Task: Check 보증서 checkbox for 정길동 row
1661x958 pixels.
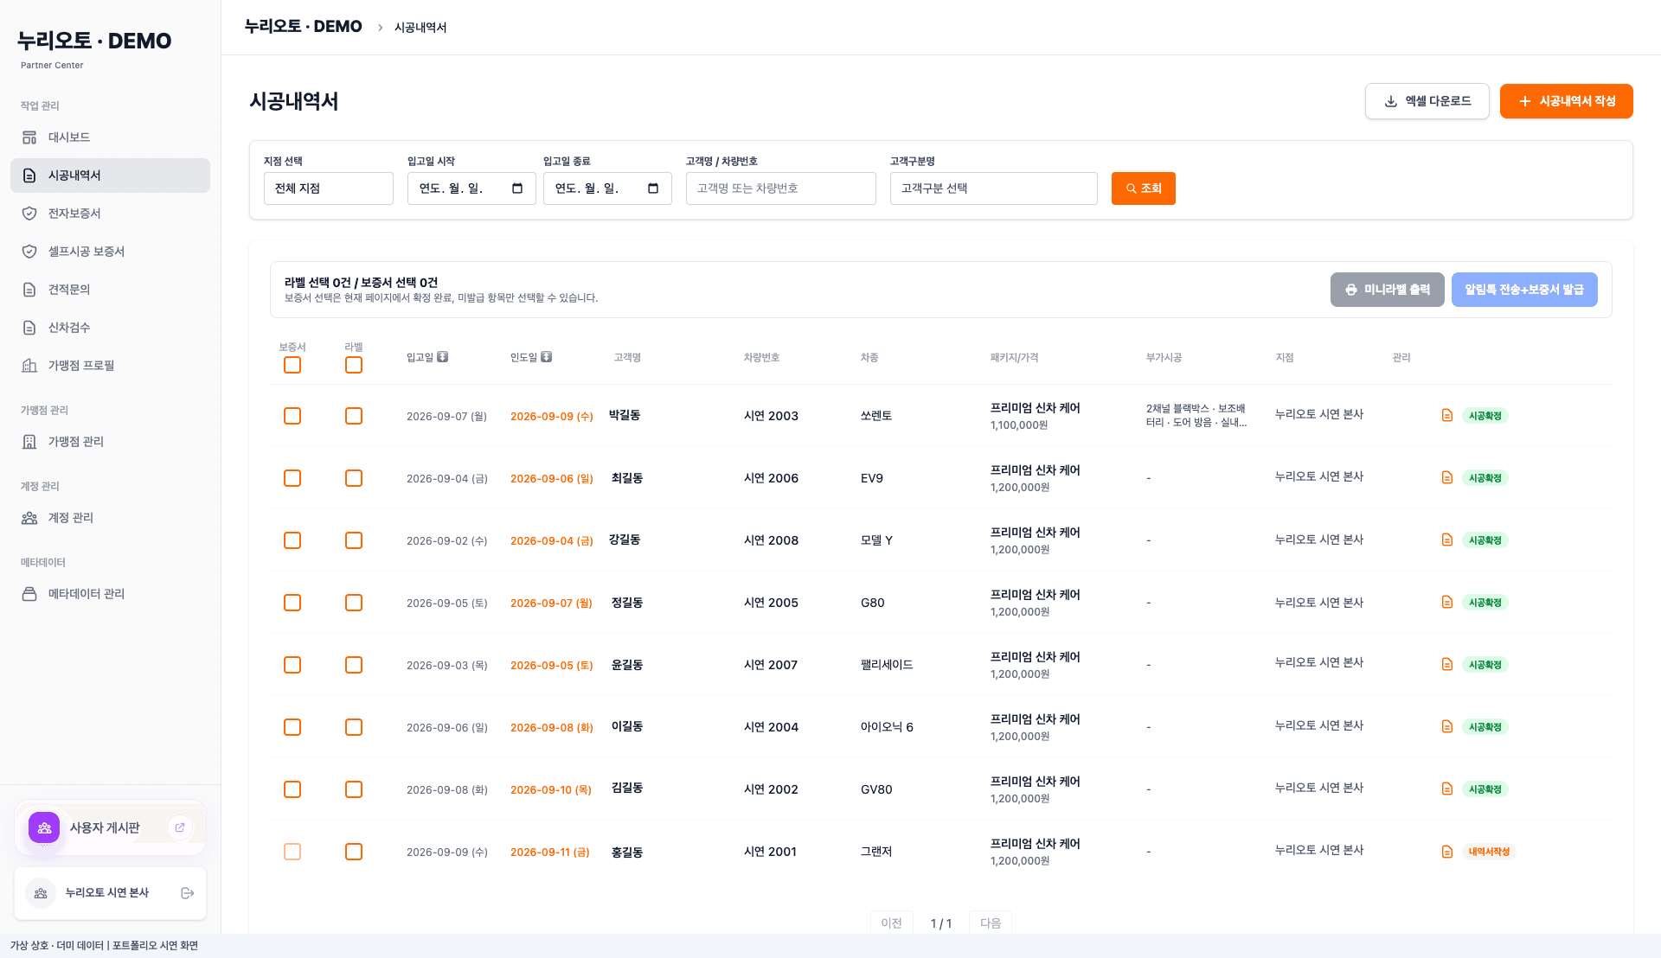Action: pos(292,603)
